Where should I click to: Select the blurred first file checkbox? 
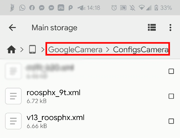pyautogui.click(x=171, y=71)
